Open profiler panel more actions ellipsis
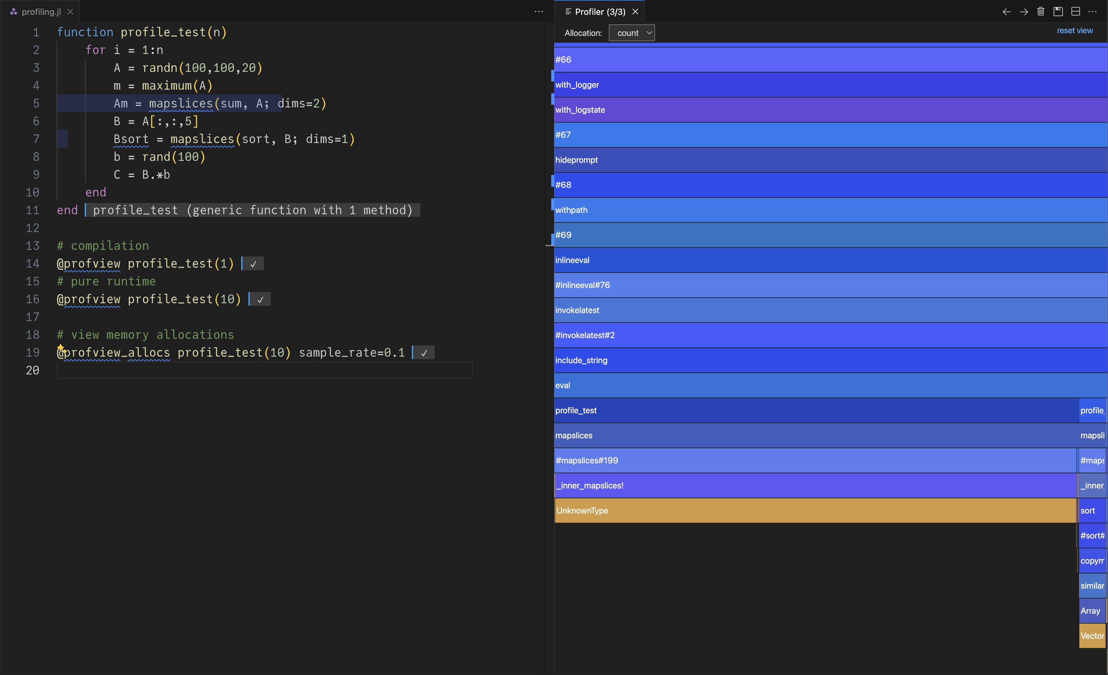This screenshot has width=1108, height=675. [x=1093, y=12]
